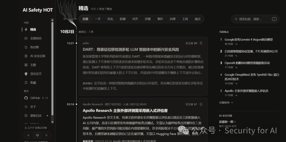The image size is (286, 142).
Task: Select the 对齐 filter tab
Action: (x=135, y=19)
